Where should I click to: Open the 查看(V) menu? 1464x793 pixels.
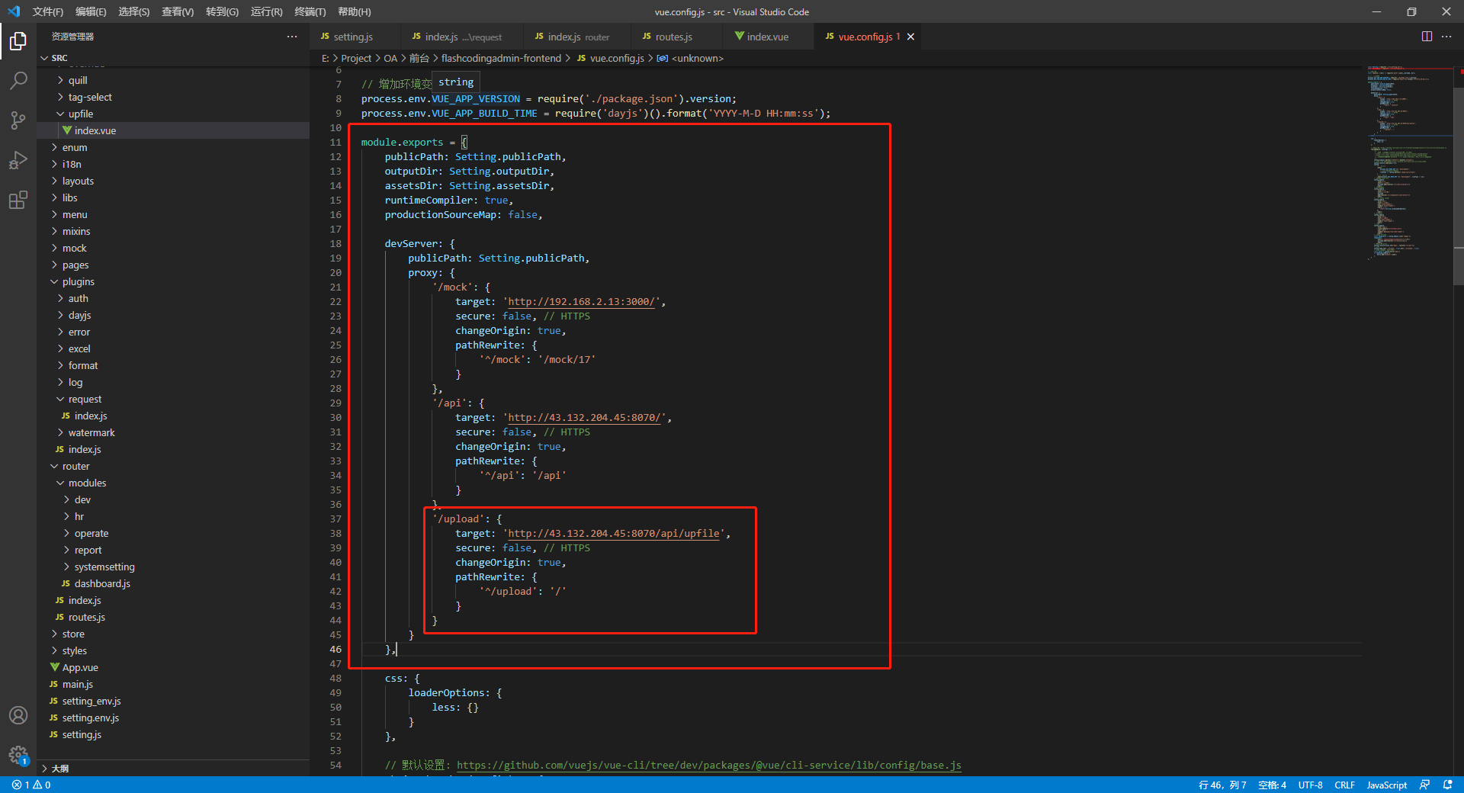pos(178,11)
